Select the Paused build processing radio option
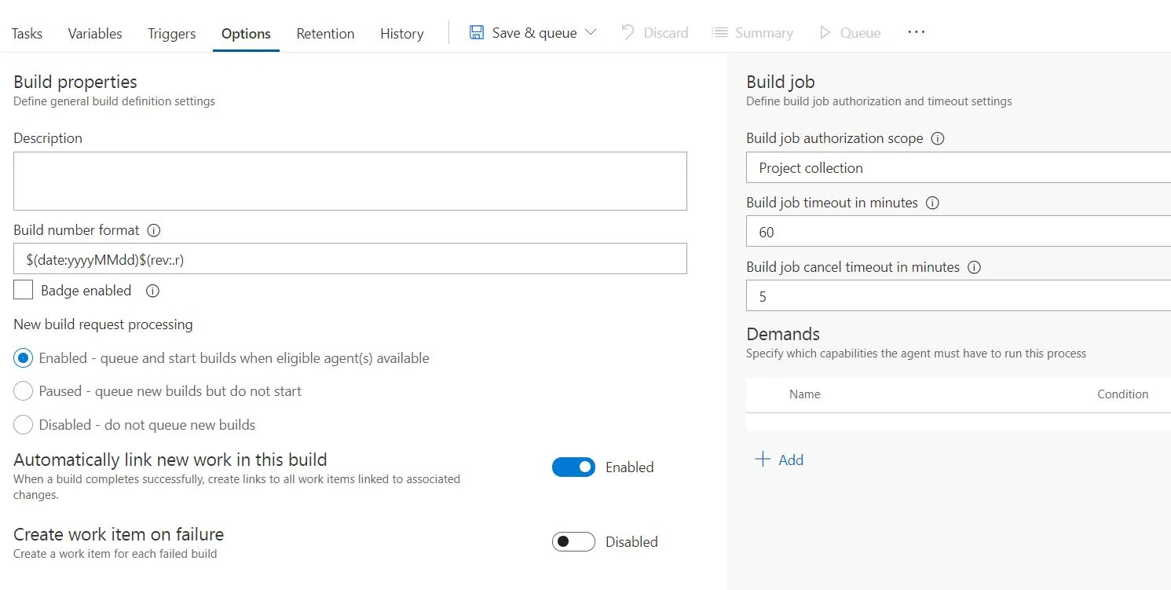This screenshot has height=590, width=1171. [24, 391]
